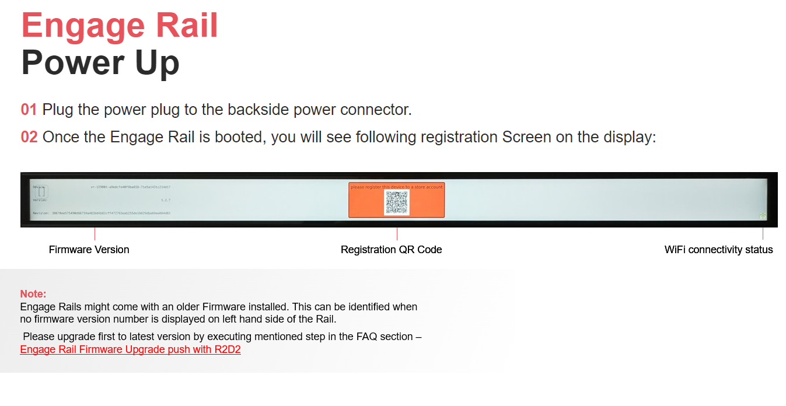Select the 'Registration QR Code' label

(391, 250)
